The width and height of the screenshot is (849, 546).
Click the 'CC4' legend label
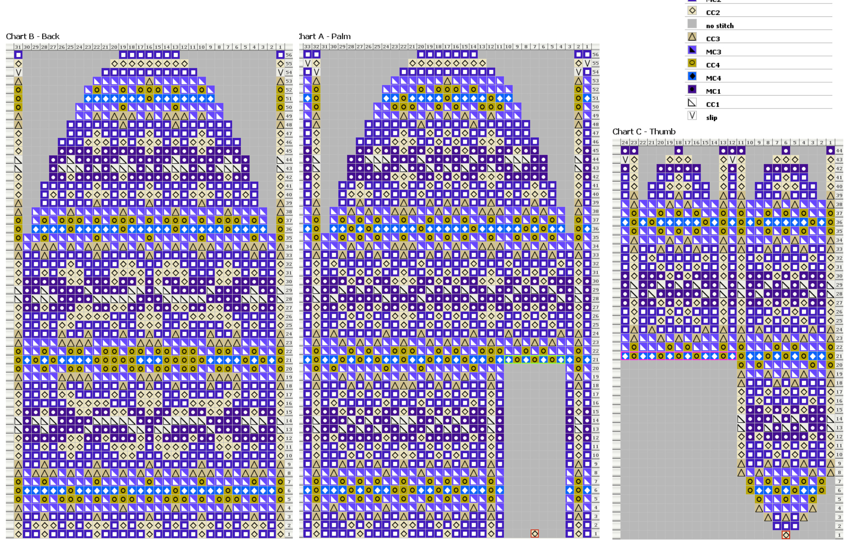click(713, 65)
